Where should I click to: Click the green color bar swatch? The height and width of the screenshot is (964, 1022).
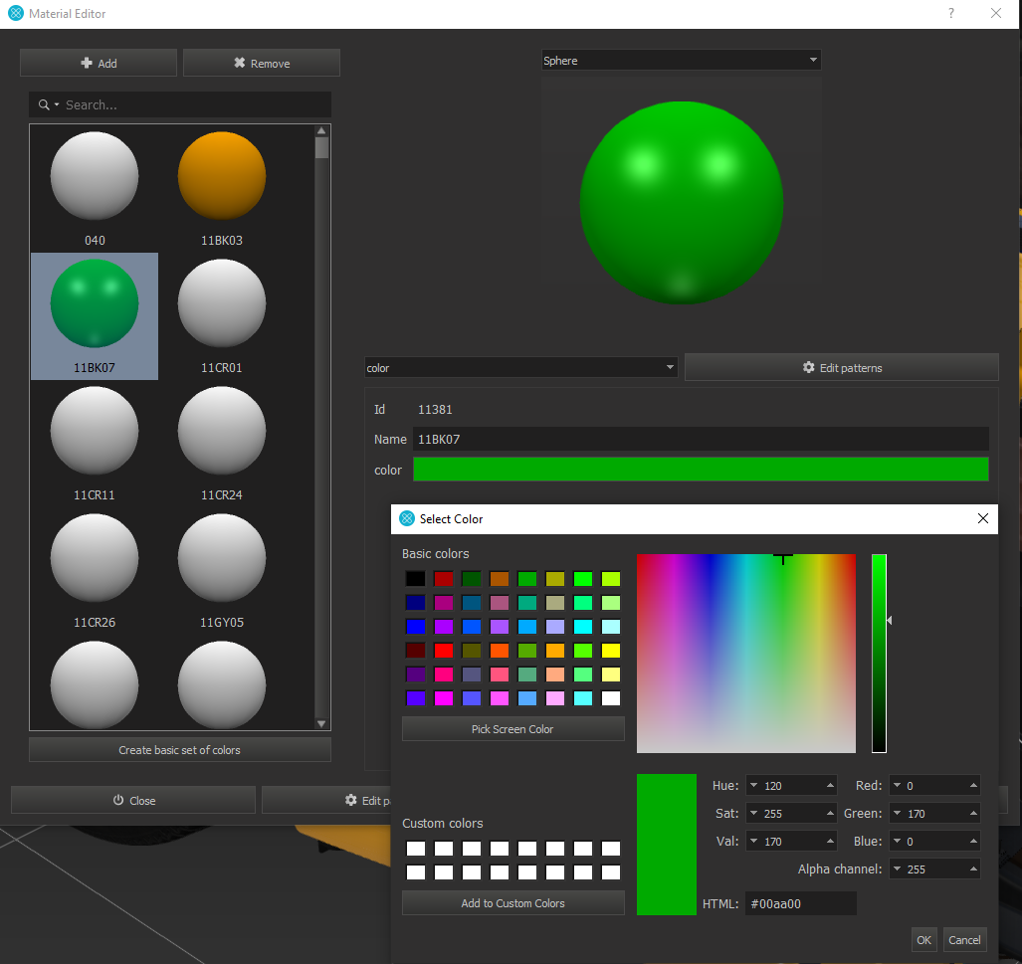coord(700,470)
